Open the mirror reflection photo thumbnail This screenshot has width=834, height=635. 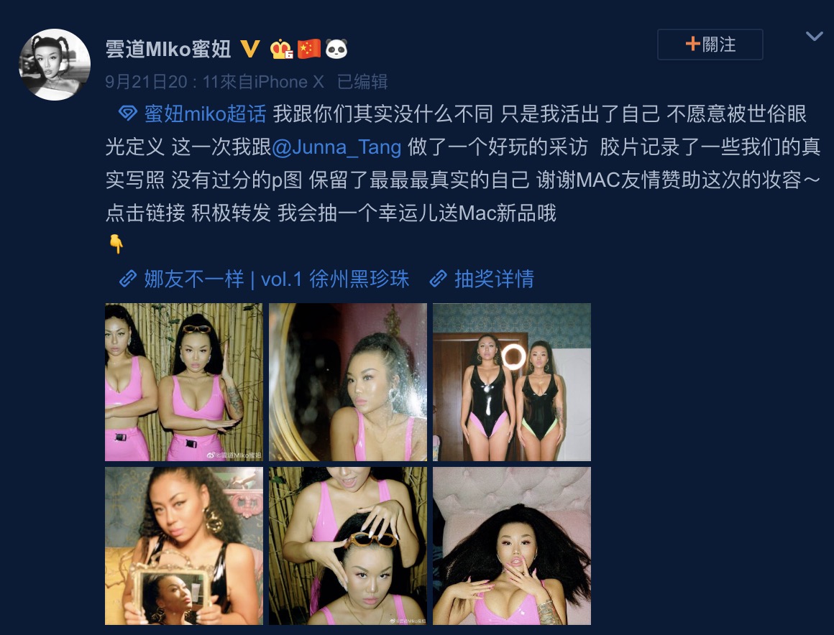[x=348, y=382]
